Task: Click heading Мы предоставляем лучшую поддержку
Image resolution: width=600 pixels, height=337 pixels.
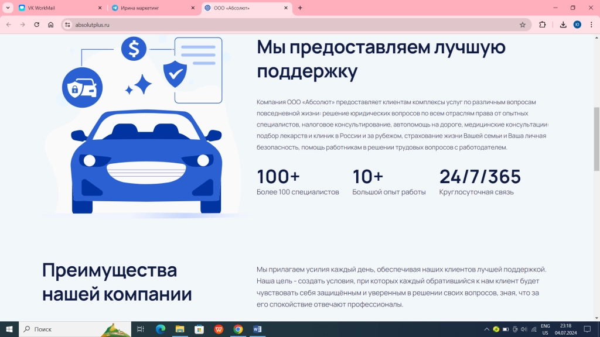Action: tap(381, 59)
